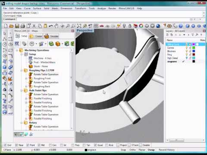Enable the Cen osnap checkbox
Screen dimensions: 207x155
coord(50,145)
